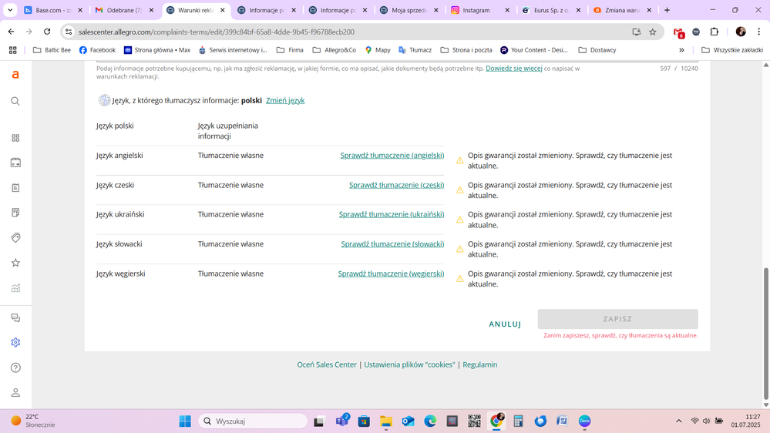This screenshot has height=433, width=770.
Task: Open Sprawdź tłumaczenie (angielski) link
Action: (392, 156)
